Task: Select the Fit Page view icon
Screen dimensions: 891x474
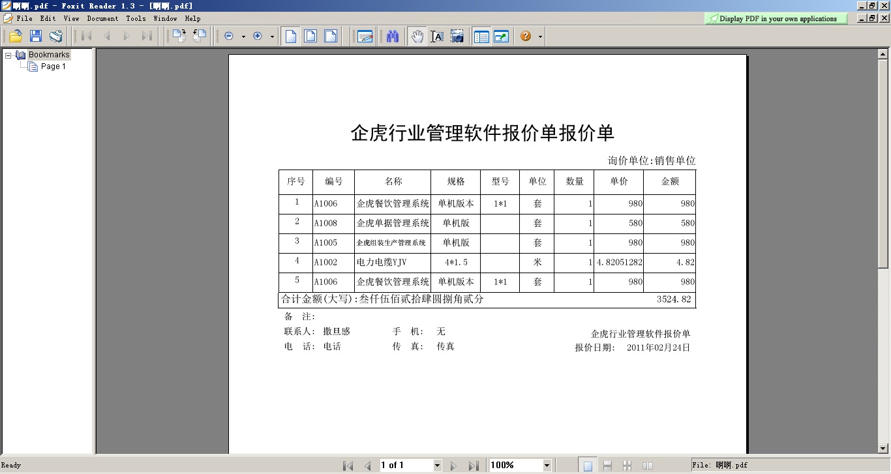Action: pos(311,37)
